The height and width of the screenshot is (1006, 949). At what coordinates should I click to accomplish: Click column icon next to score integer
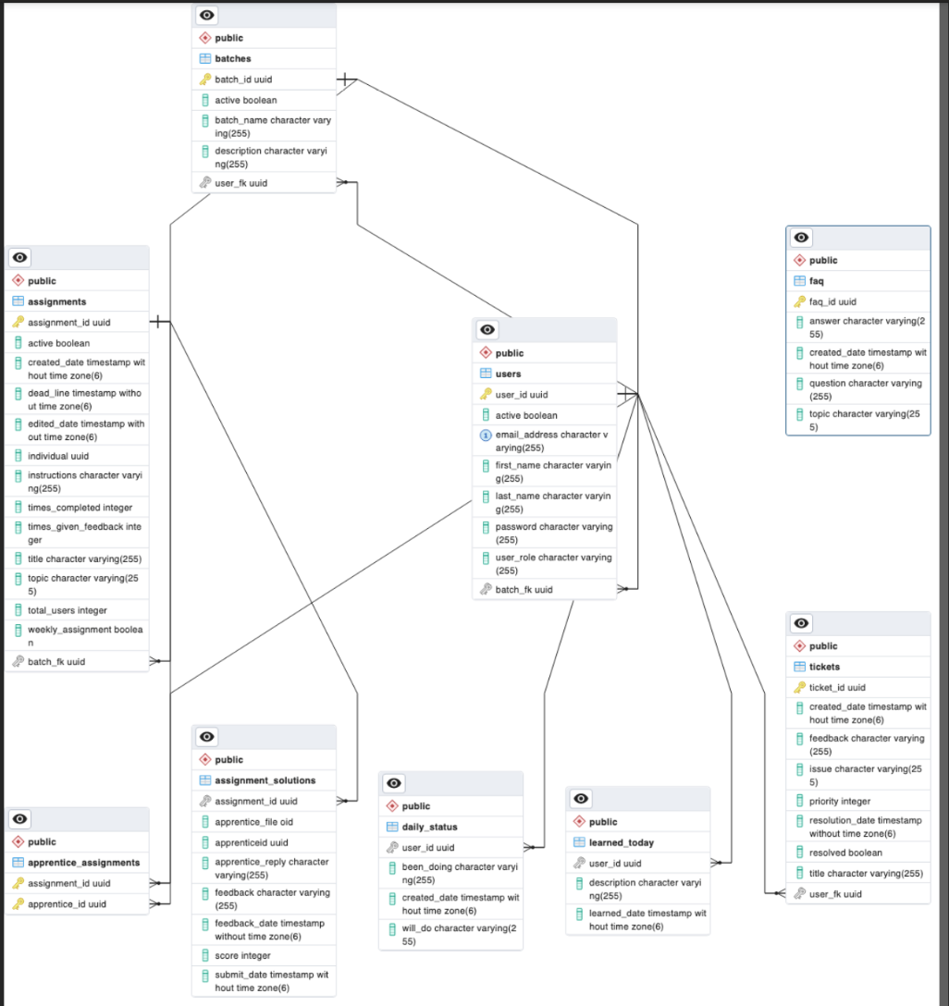pos(205,955)
